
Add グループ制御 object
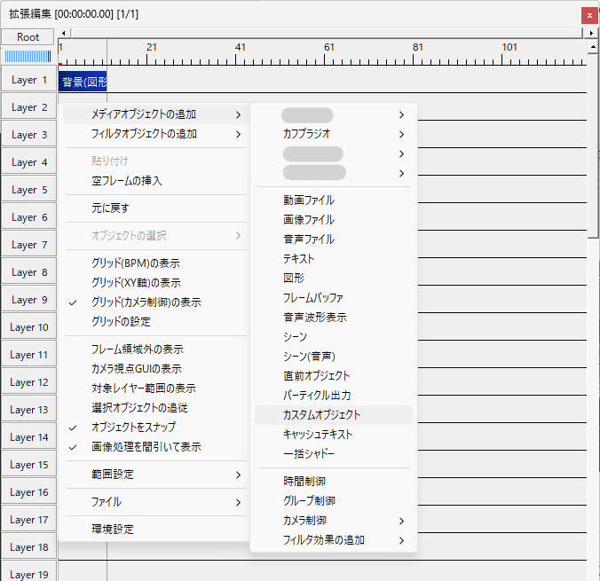(x=334, y=500)
